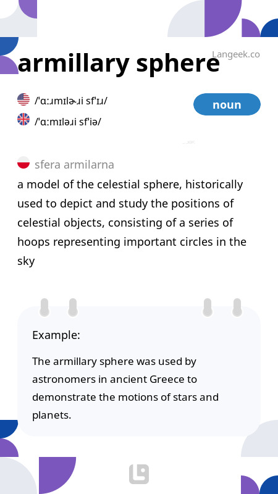Click the second calendar ring on Example card

[73, 308]
